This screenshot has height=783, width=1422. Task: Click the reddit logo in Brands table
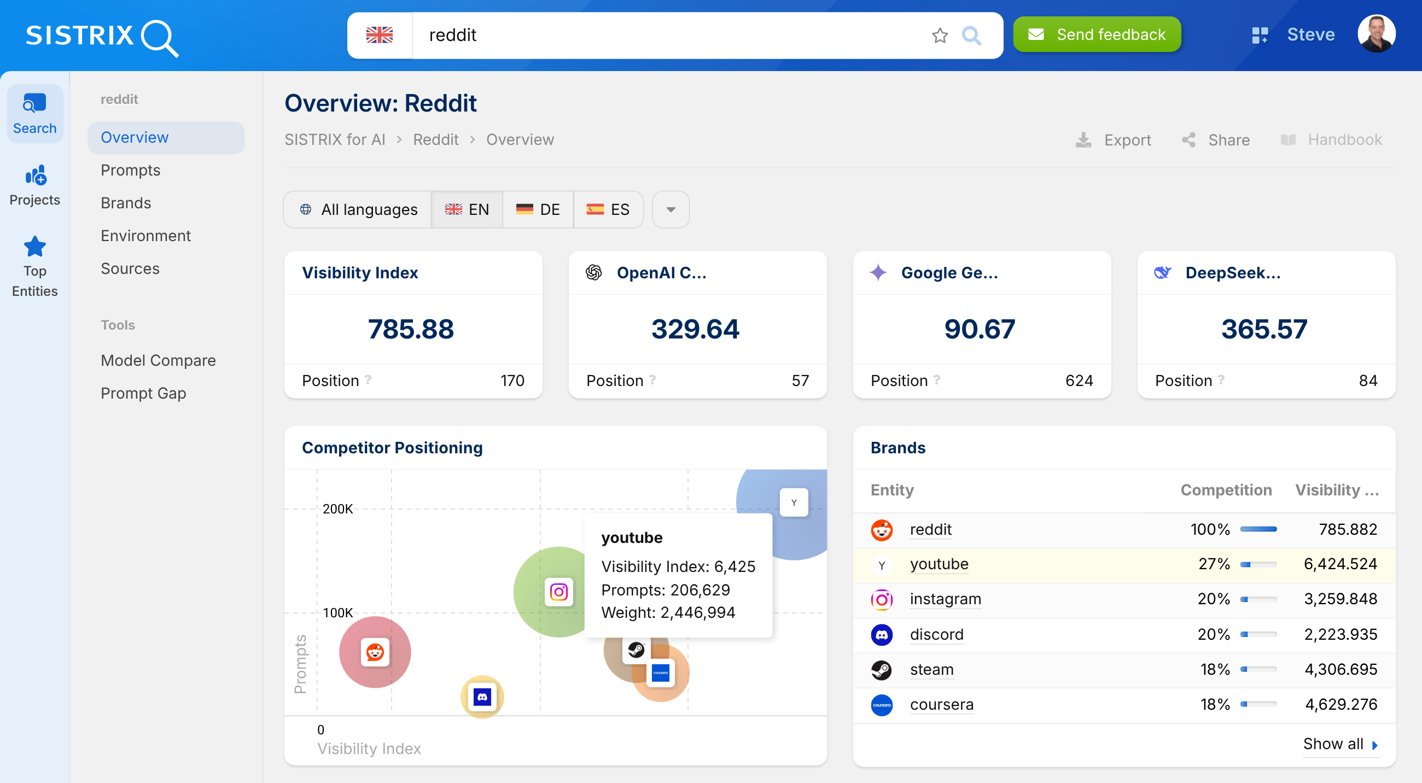pyautogui.click(x=882, y=530)
